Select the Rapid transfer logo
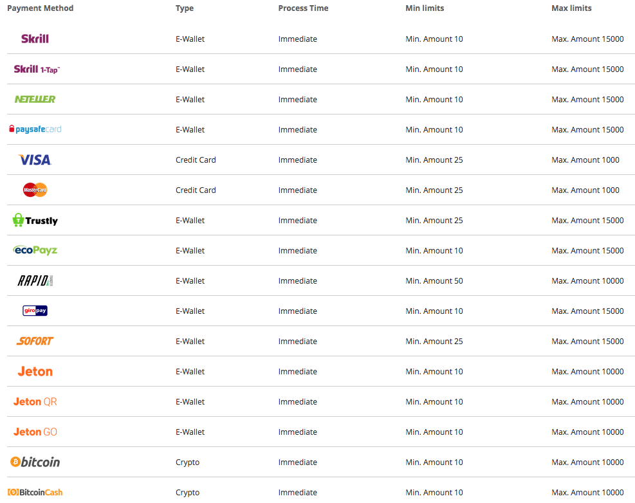 click(x=35, y=280)
